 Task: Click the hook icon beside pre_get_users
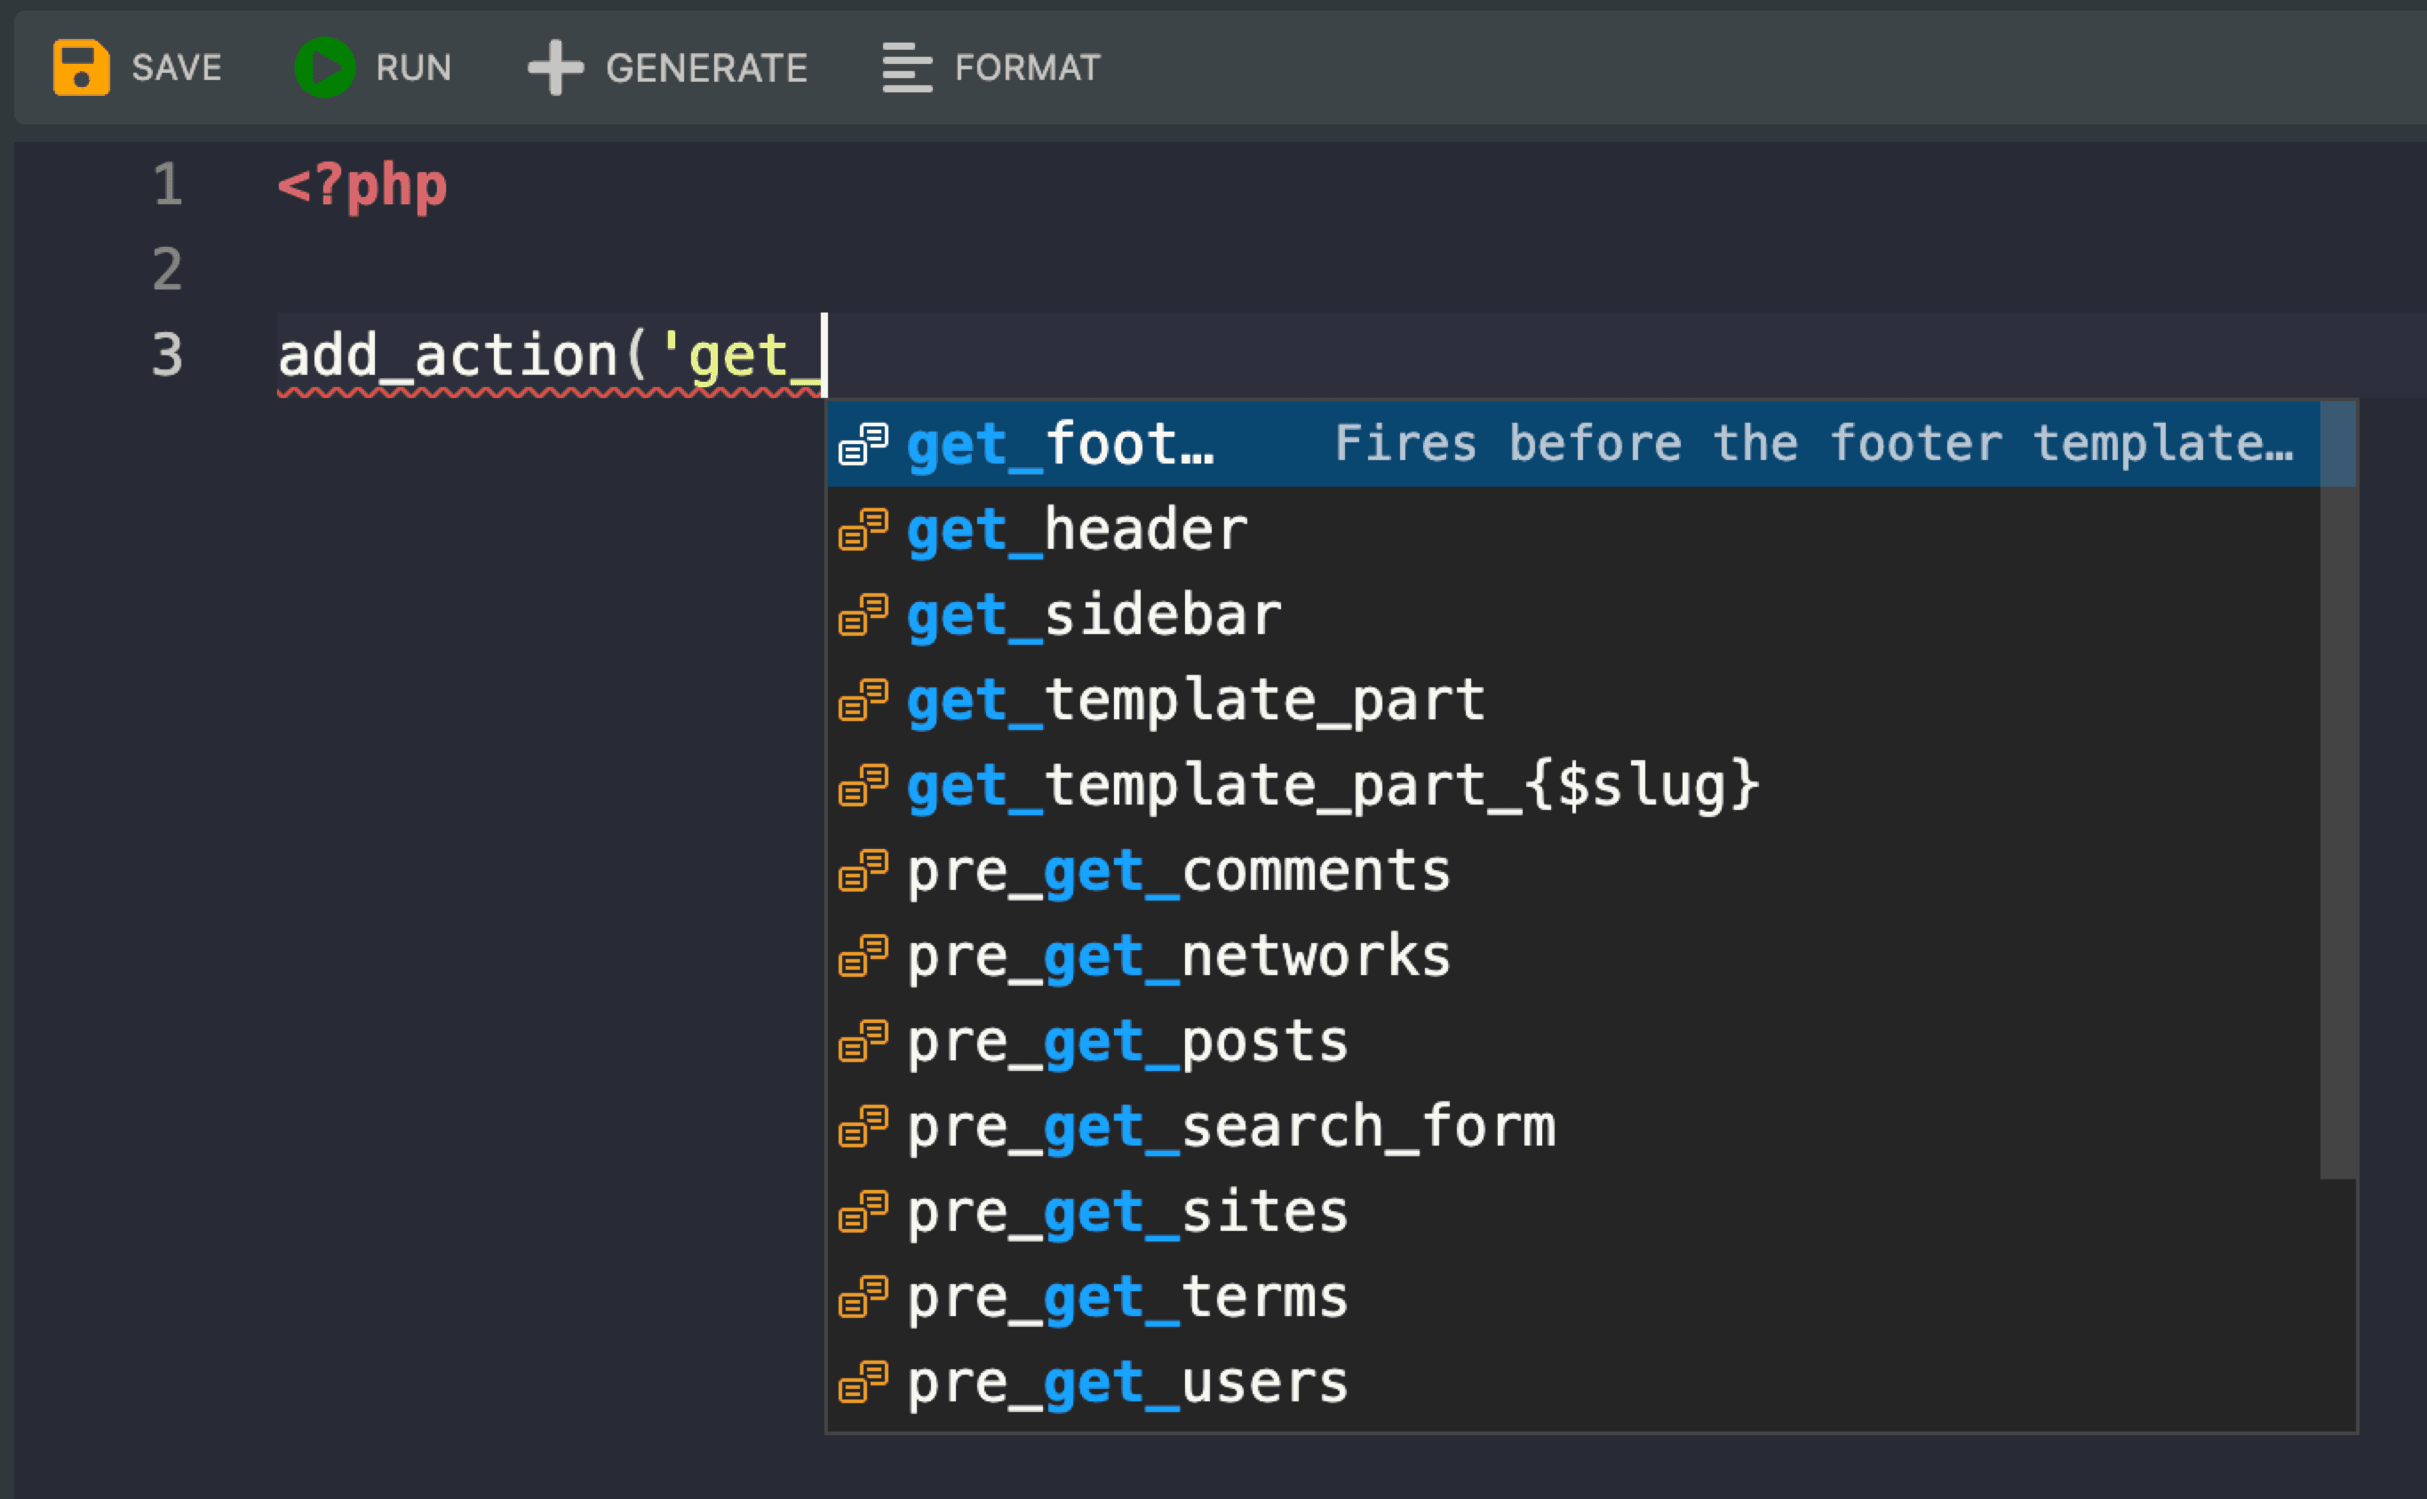point(863,1382)
